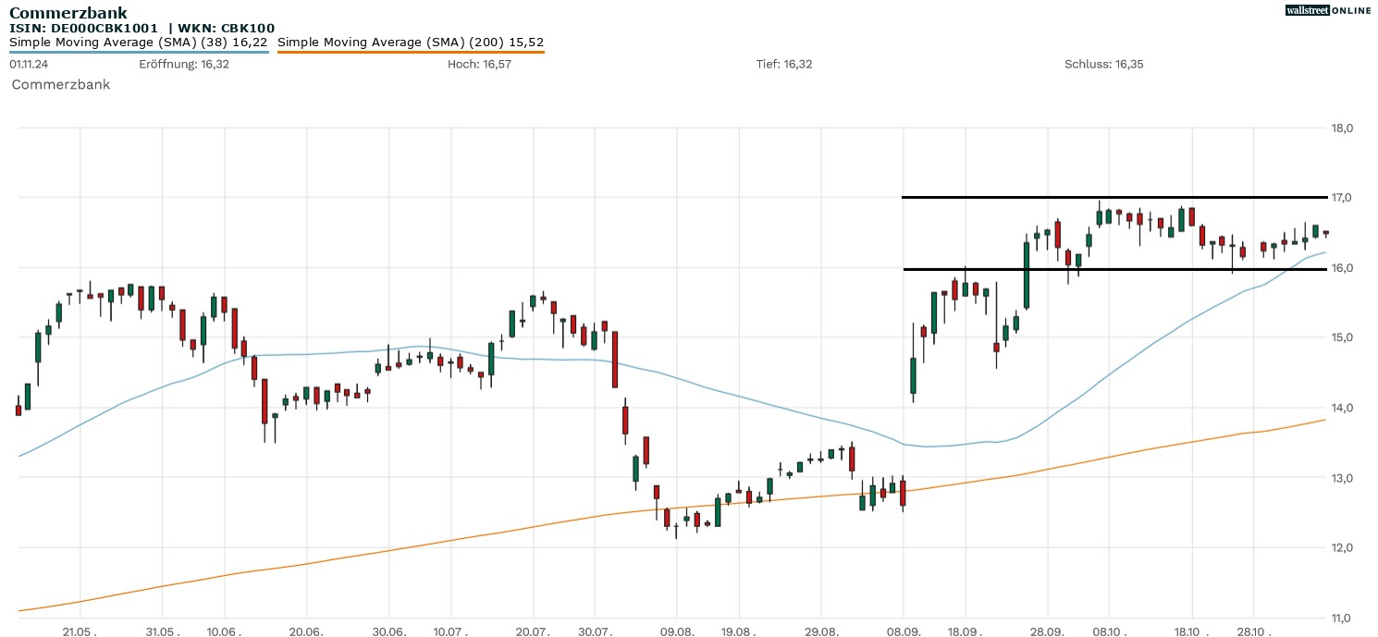The width and height of the screenshot is (1378, 637).
Task: Click the 09.08. date axis label
Action: tap(677, 632)
